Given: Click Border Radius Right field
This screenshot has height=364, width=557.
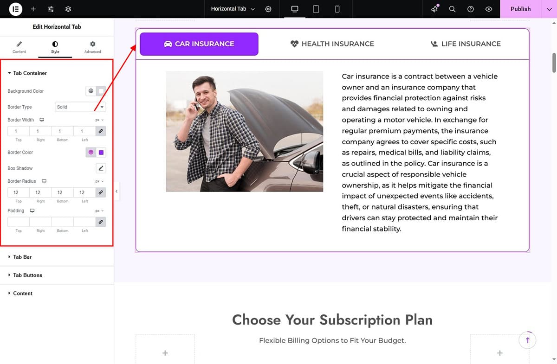Looking at the screenshot, I should pos(40,192).
